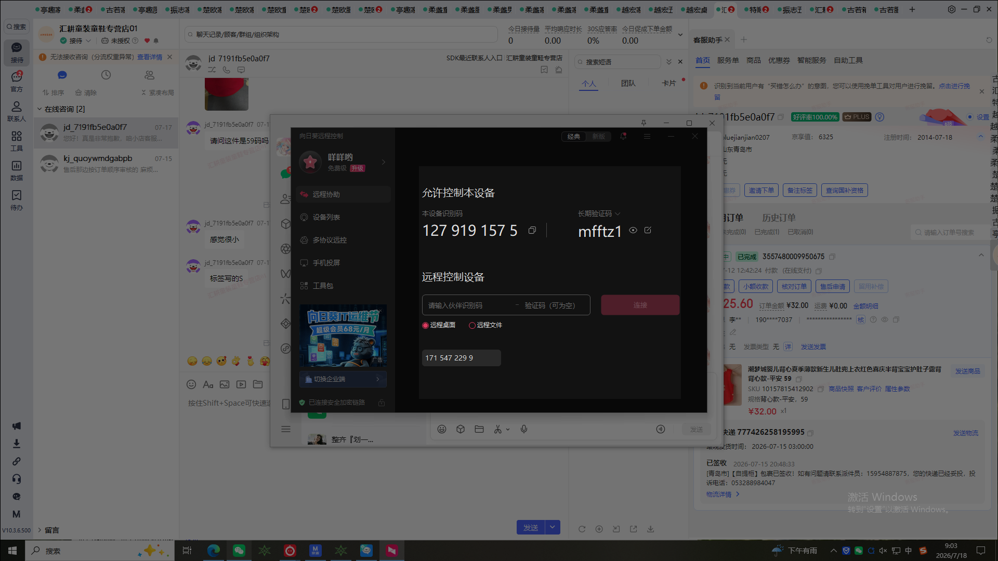The width and height of the screenshot is (998, 561).
Task: Select recent ID 171 547 229 9
Action: coord(462,358)
